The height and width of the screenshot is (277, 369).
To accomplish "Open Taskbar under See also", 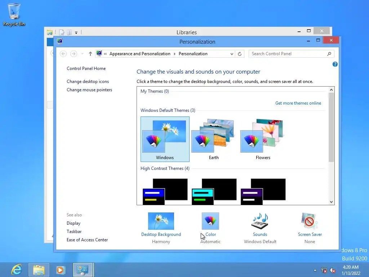I will click(x=74, y=232).
